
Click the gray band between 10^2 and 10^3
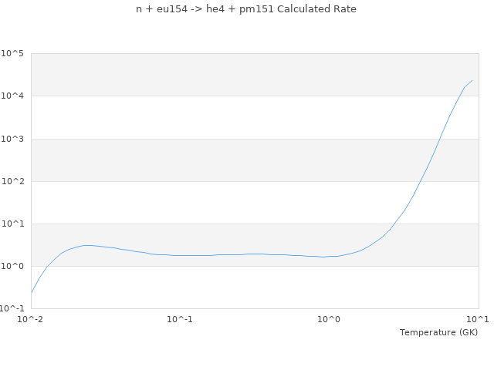pyautogui.click(x=232, y=160)
